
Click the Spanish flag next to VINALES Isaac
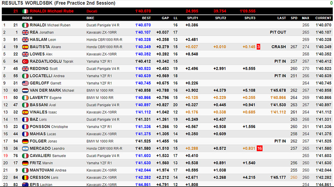[25, 112]
